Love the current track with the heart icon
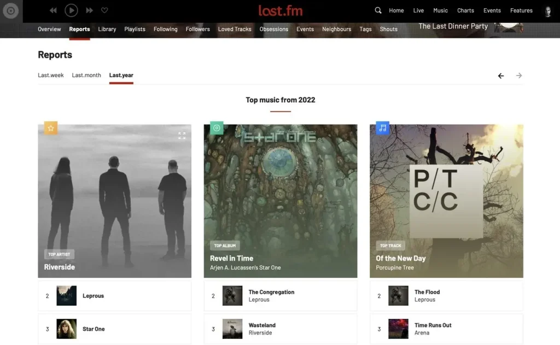Screen dimensions: 560x345 pos(104,10)
